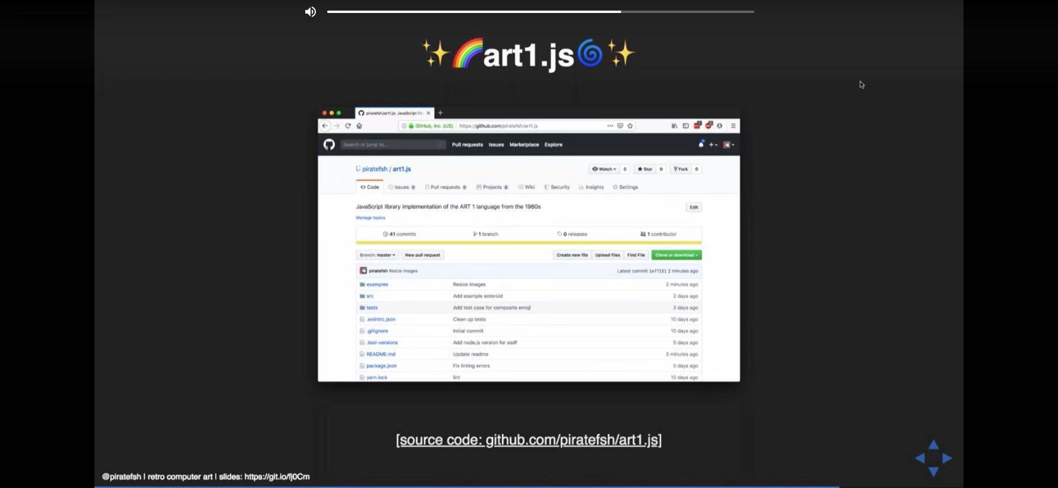This screenshot has width=1058, height=488.
Task: Expand the green Clone or download dropdown
Action: [677, 255]
